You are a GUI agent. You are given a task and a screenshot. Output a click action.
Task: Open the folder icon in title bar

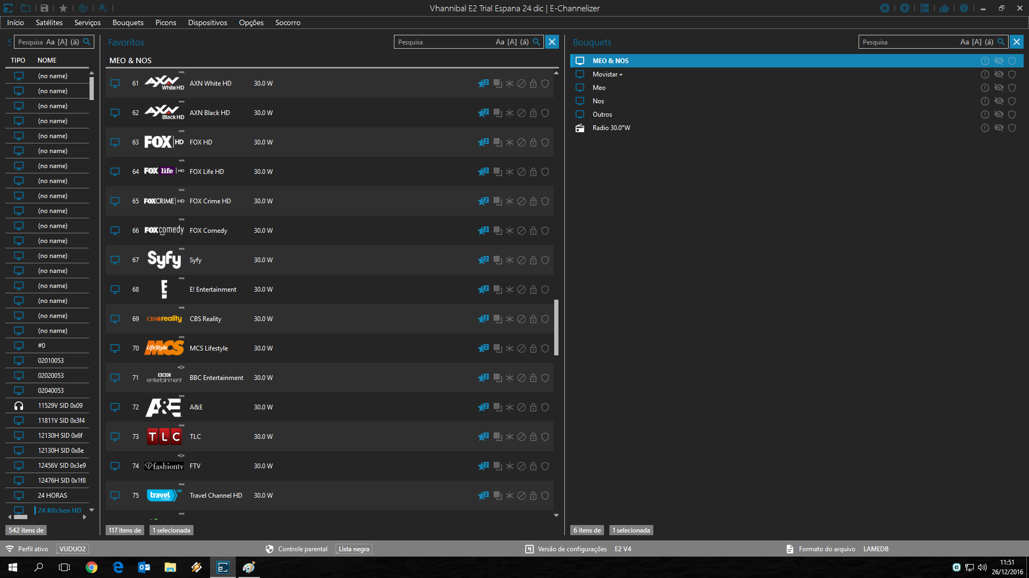[x=26, y=8]
